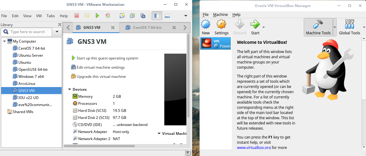Open the Machine menu in VirtualBox Manager
This screenshot has width=366, height=156.
pyautogui.click(x=220, y=14)
